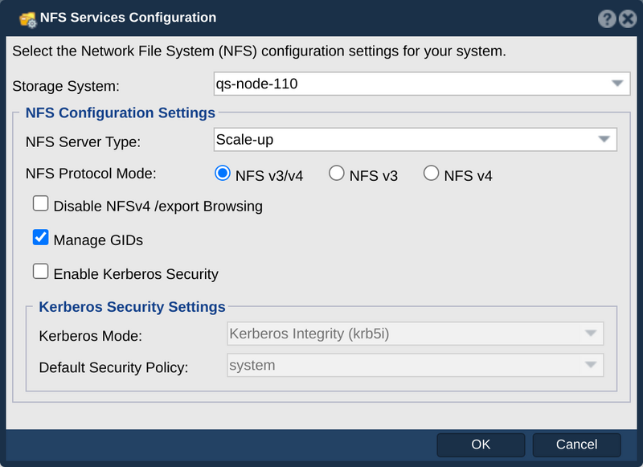Click the Storage System label

(x=66, y=86)
